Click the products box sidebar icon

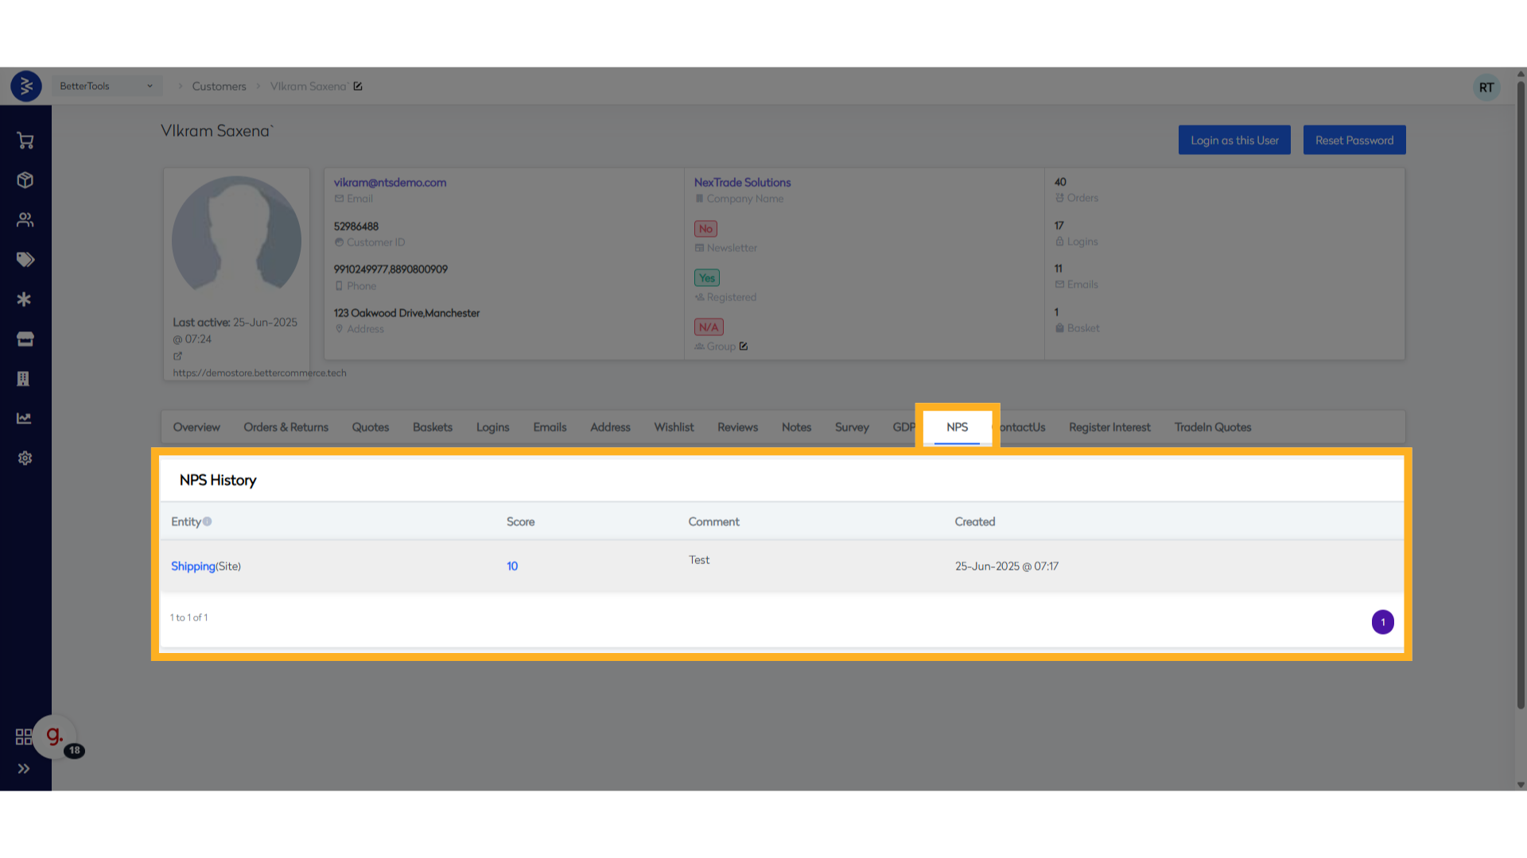pos(25,180)
